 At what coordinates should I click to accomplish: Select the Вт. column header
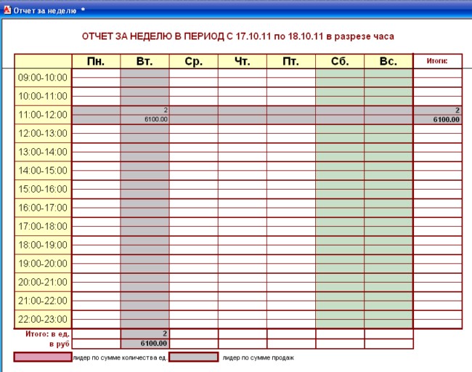point(145,62)
